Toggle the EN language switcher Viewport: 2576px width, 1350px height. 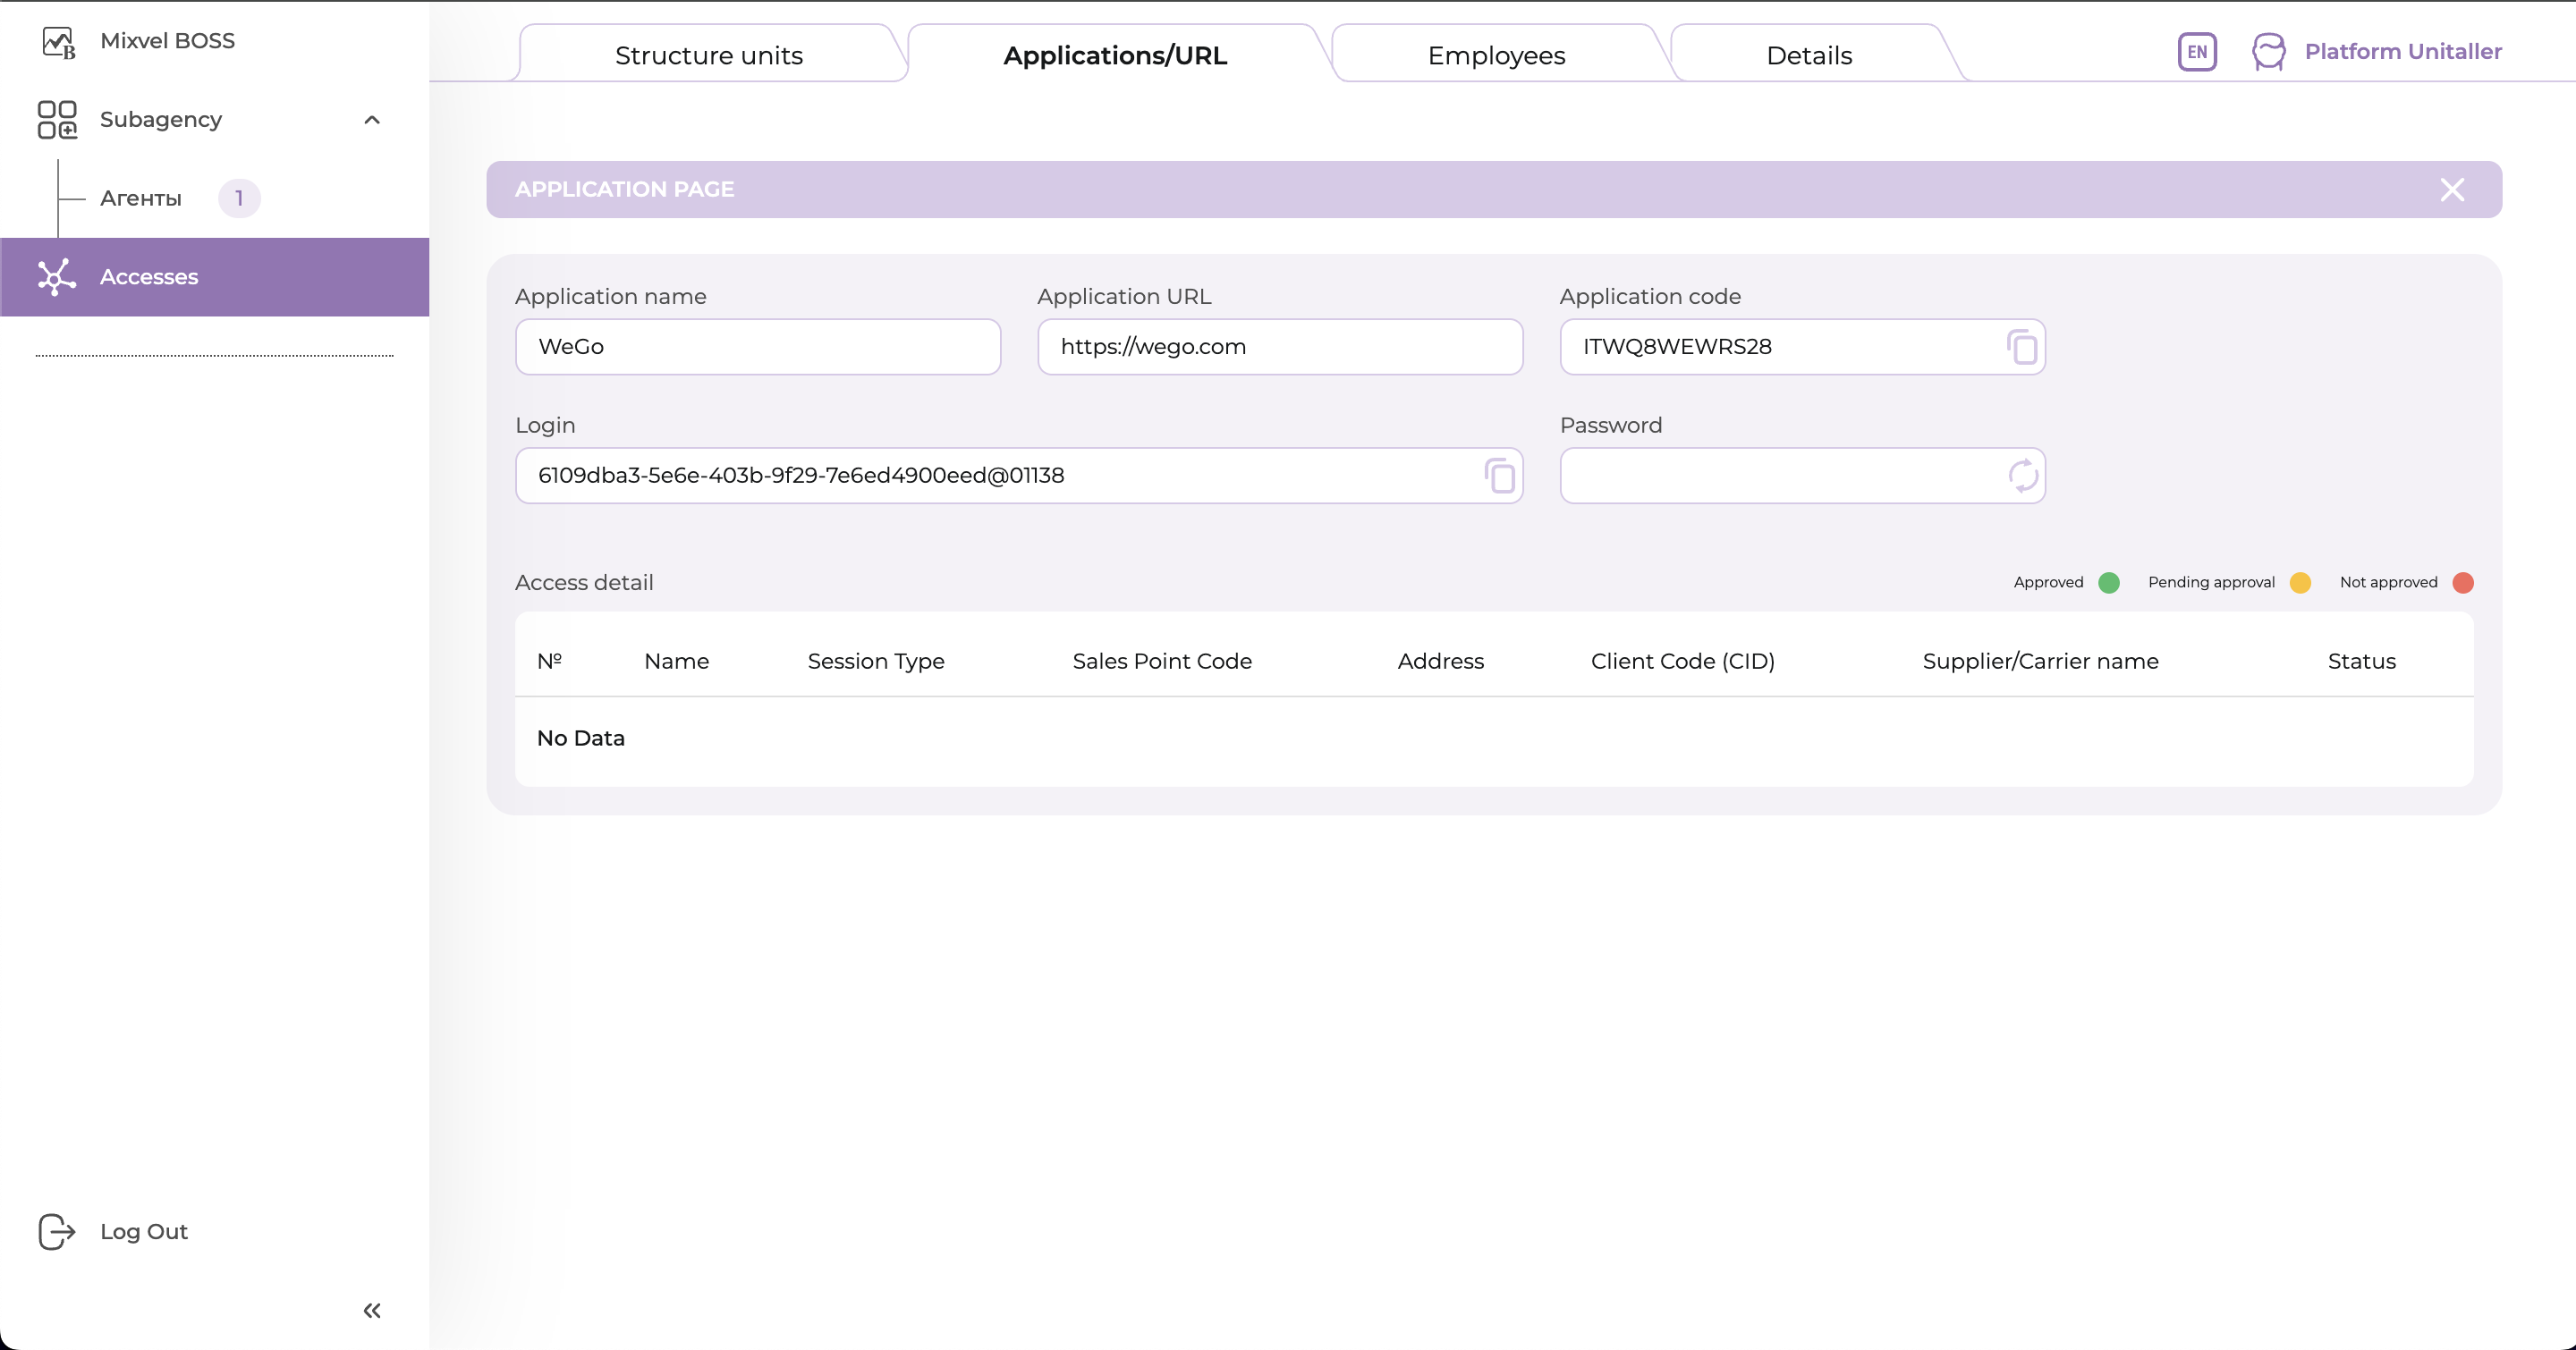[x=2197, y=52]
